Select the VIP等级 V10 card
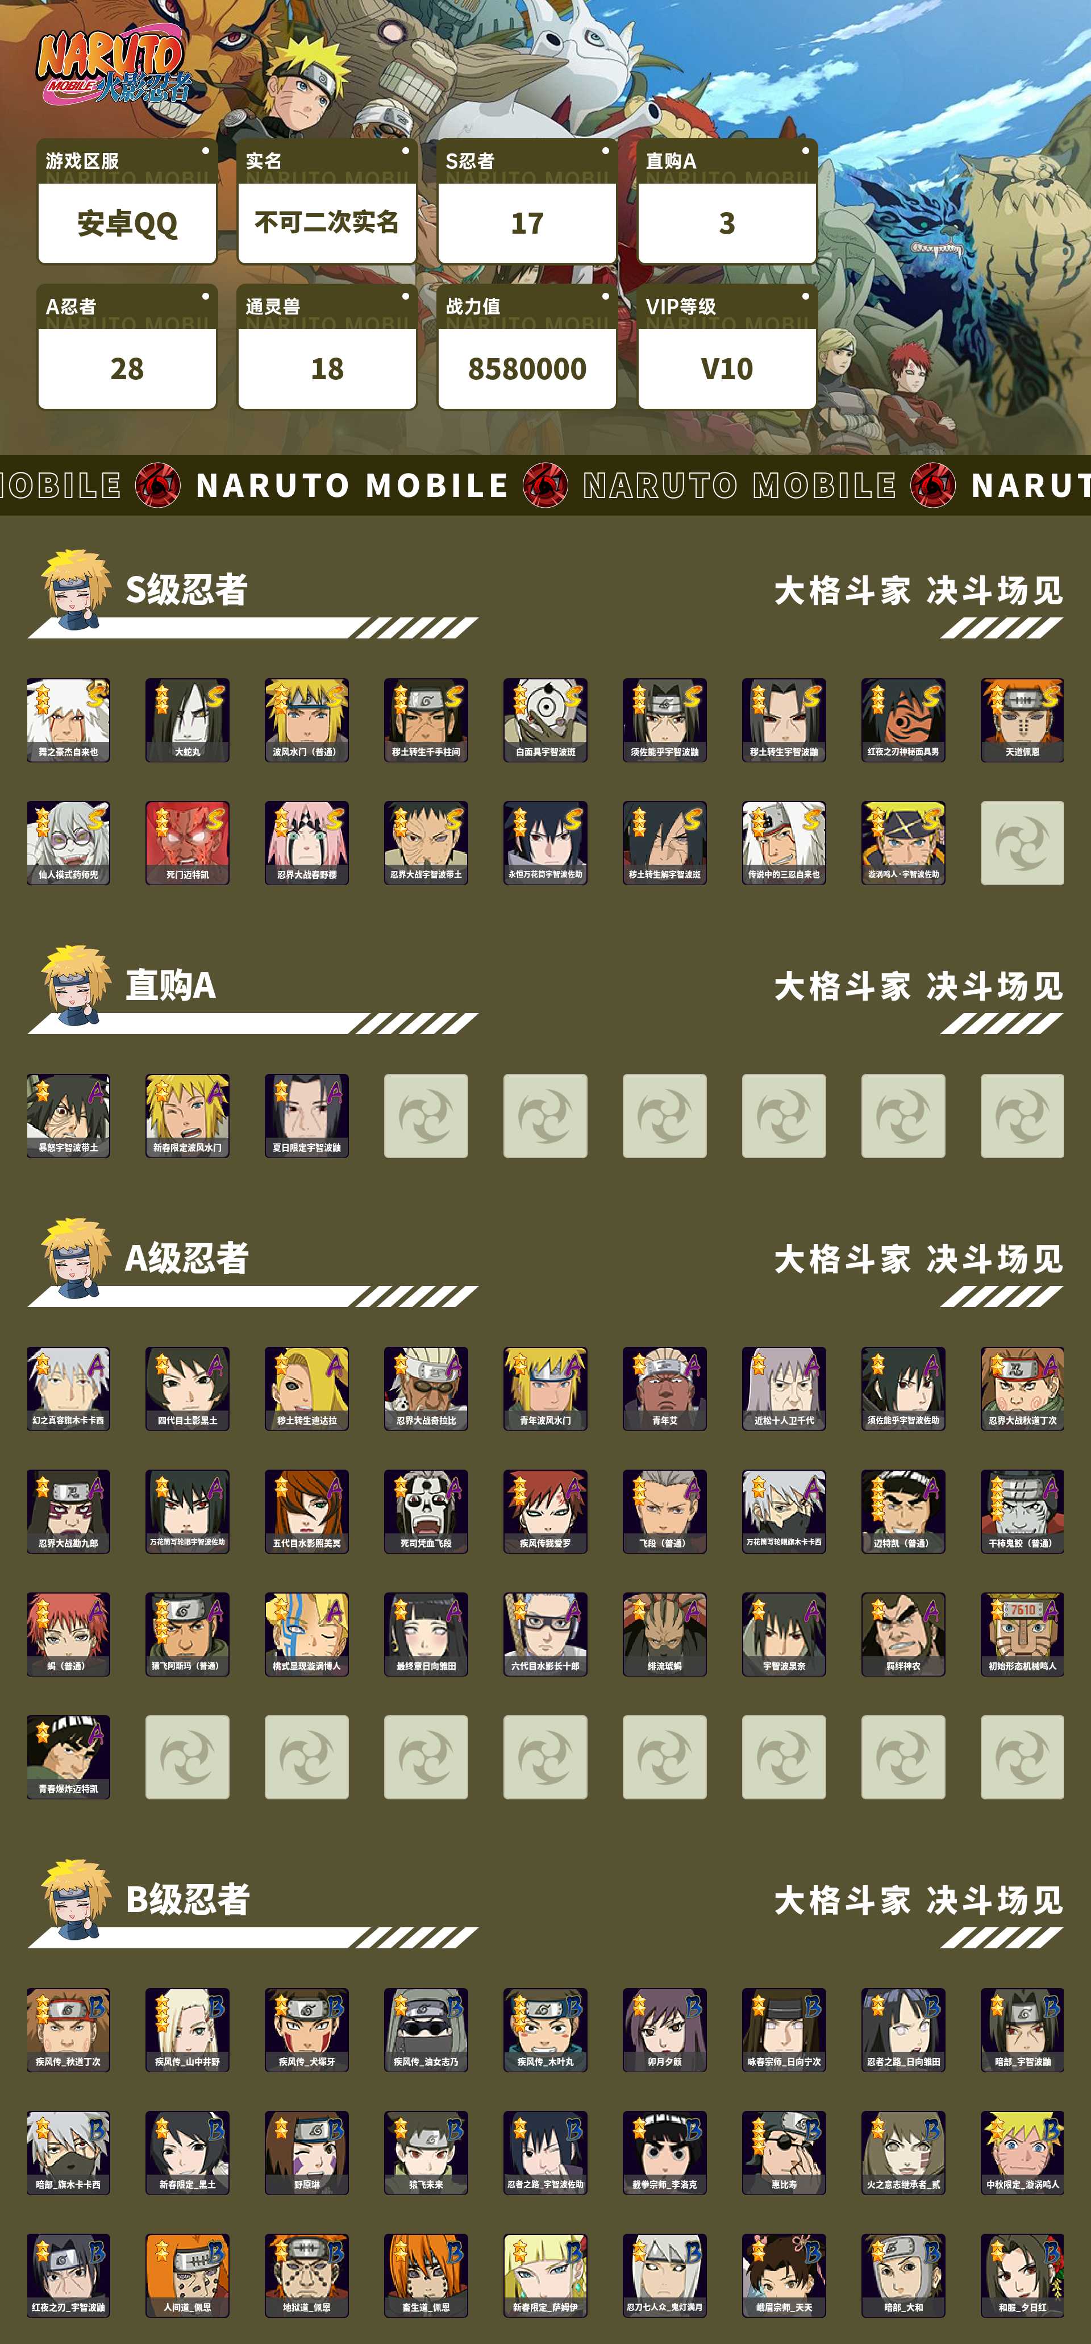The height and width of the screenshot is (2344, 1091). [x=727, y=347]
